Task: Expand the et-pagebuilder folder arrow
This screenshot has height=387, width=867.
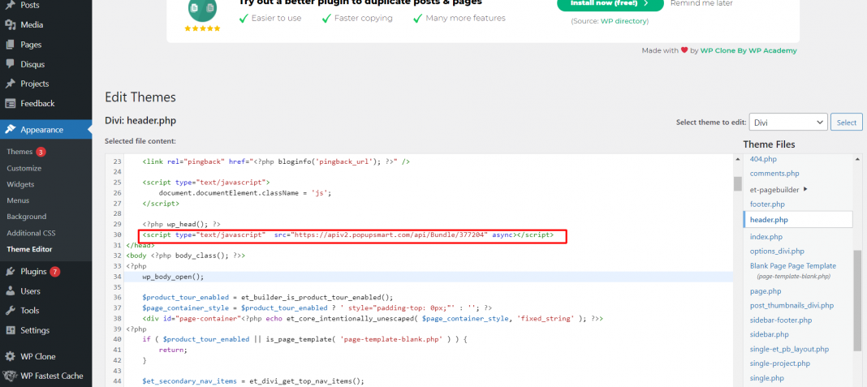Action: click(805, 189)
